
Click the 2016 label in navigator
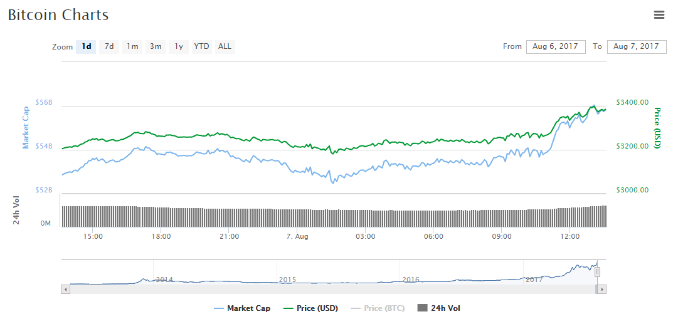pyautogui.click(x=411, y=280)
